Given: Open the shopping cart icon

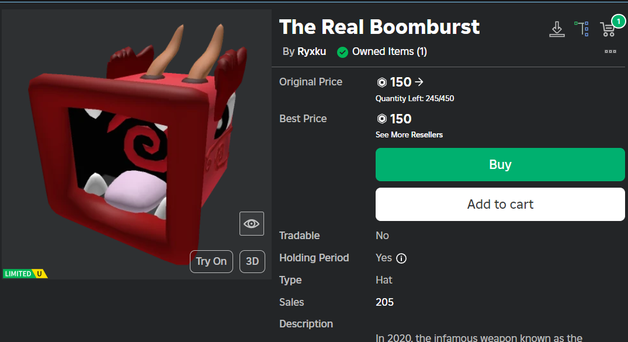Looking at the screenshot, I should pos(609,29).
